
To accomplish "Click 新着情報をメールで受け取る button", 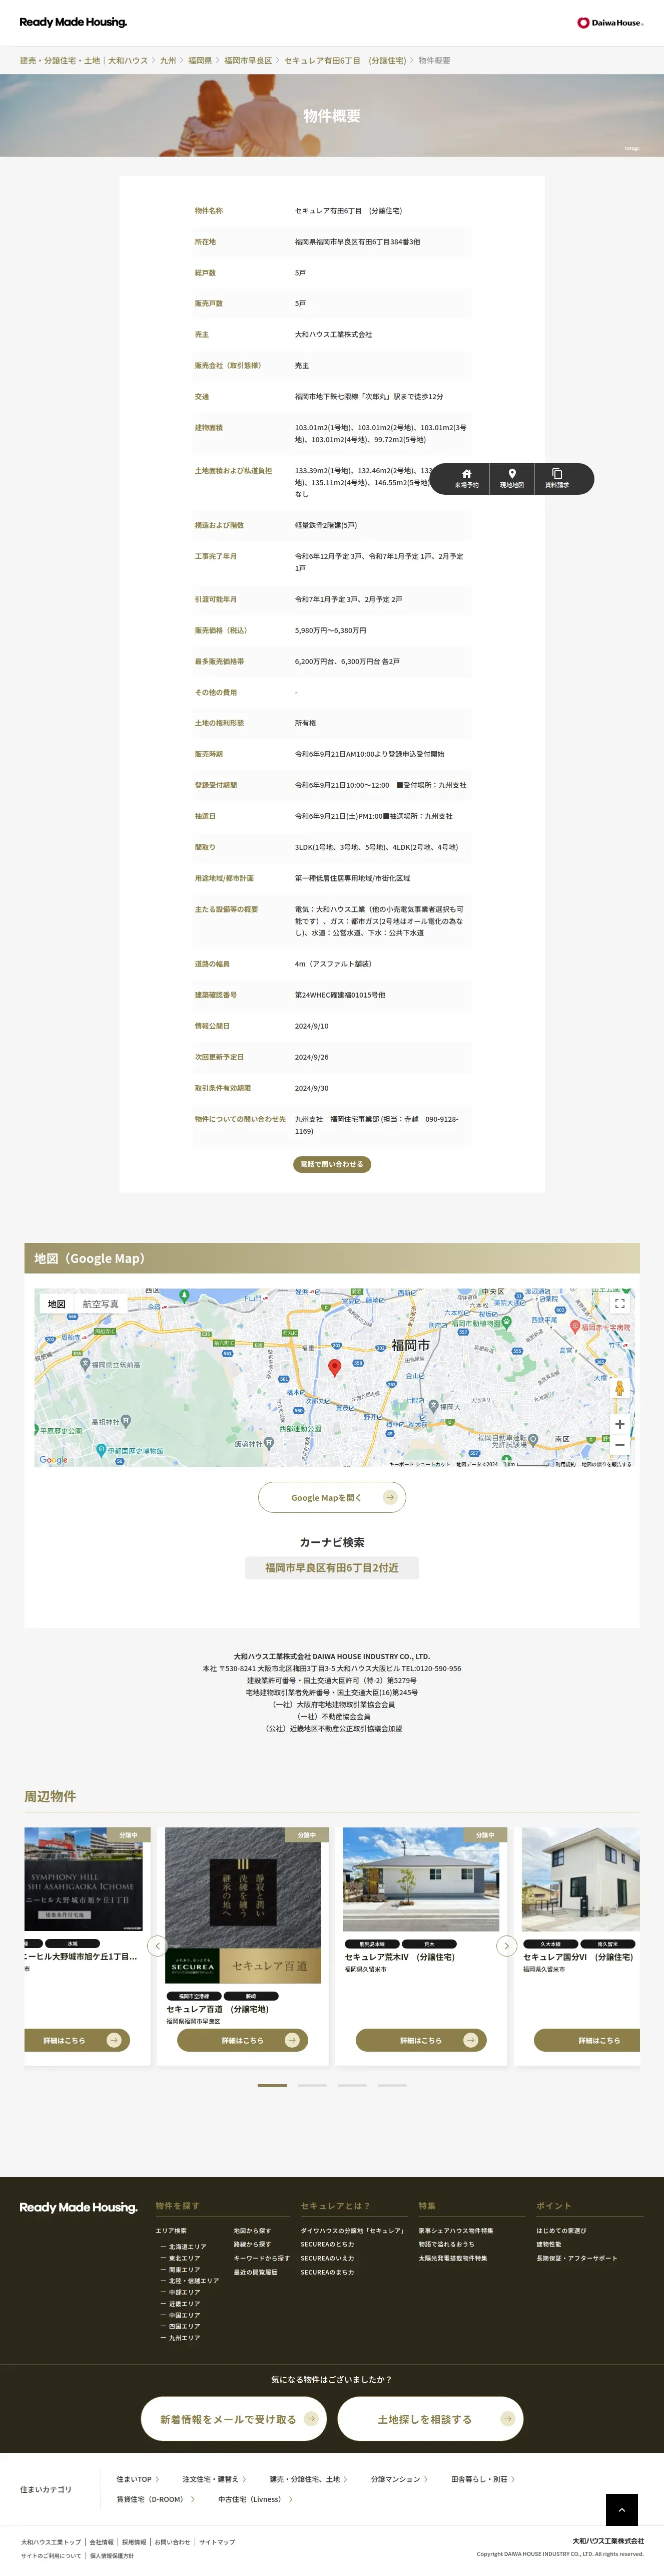I will (x=234, y=2419).
